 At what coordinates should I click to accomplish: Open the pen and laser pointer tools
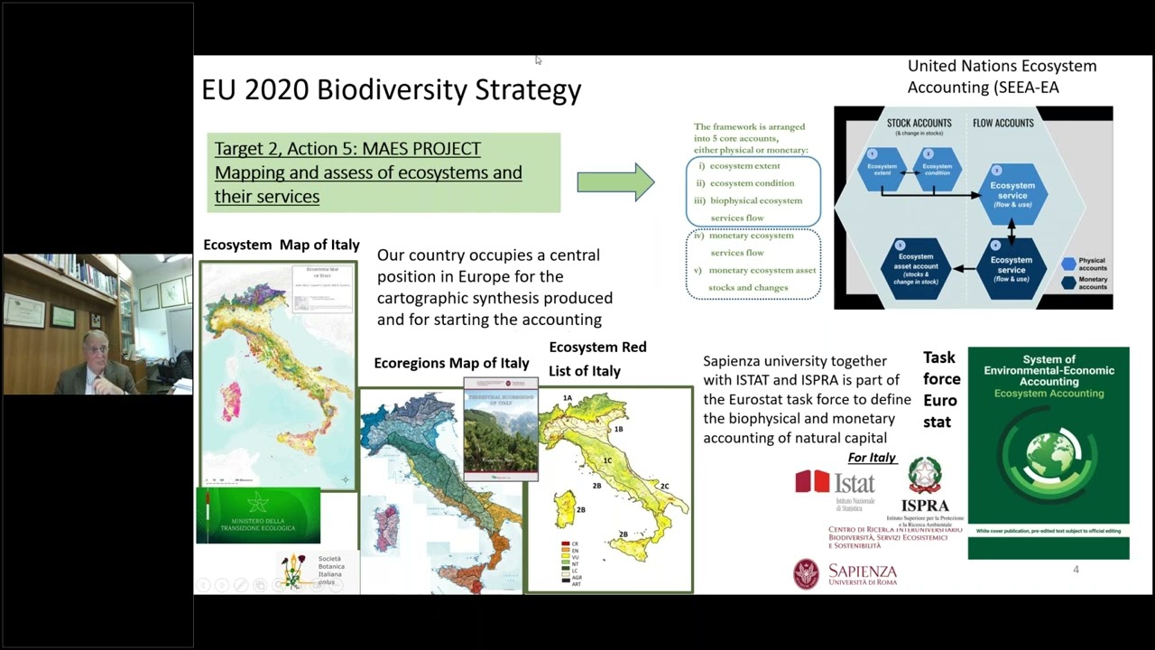241,585
